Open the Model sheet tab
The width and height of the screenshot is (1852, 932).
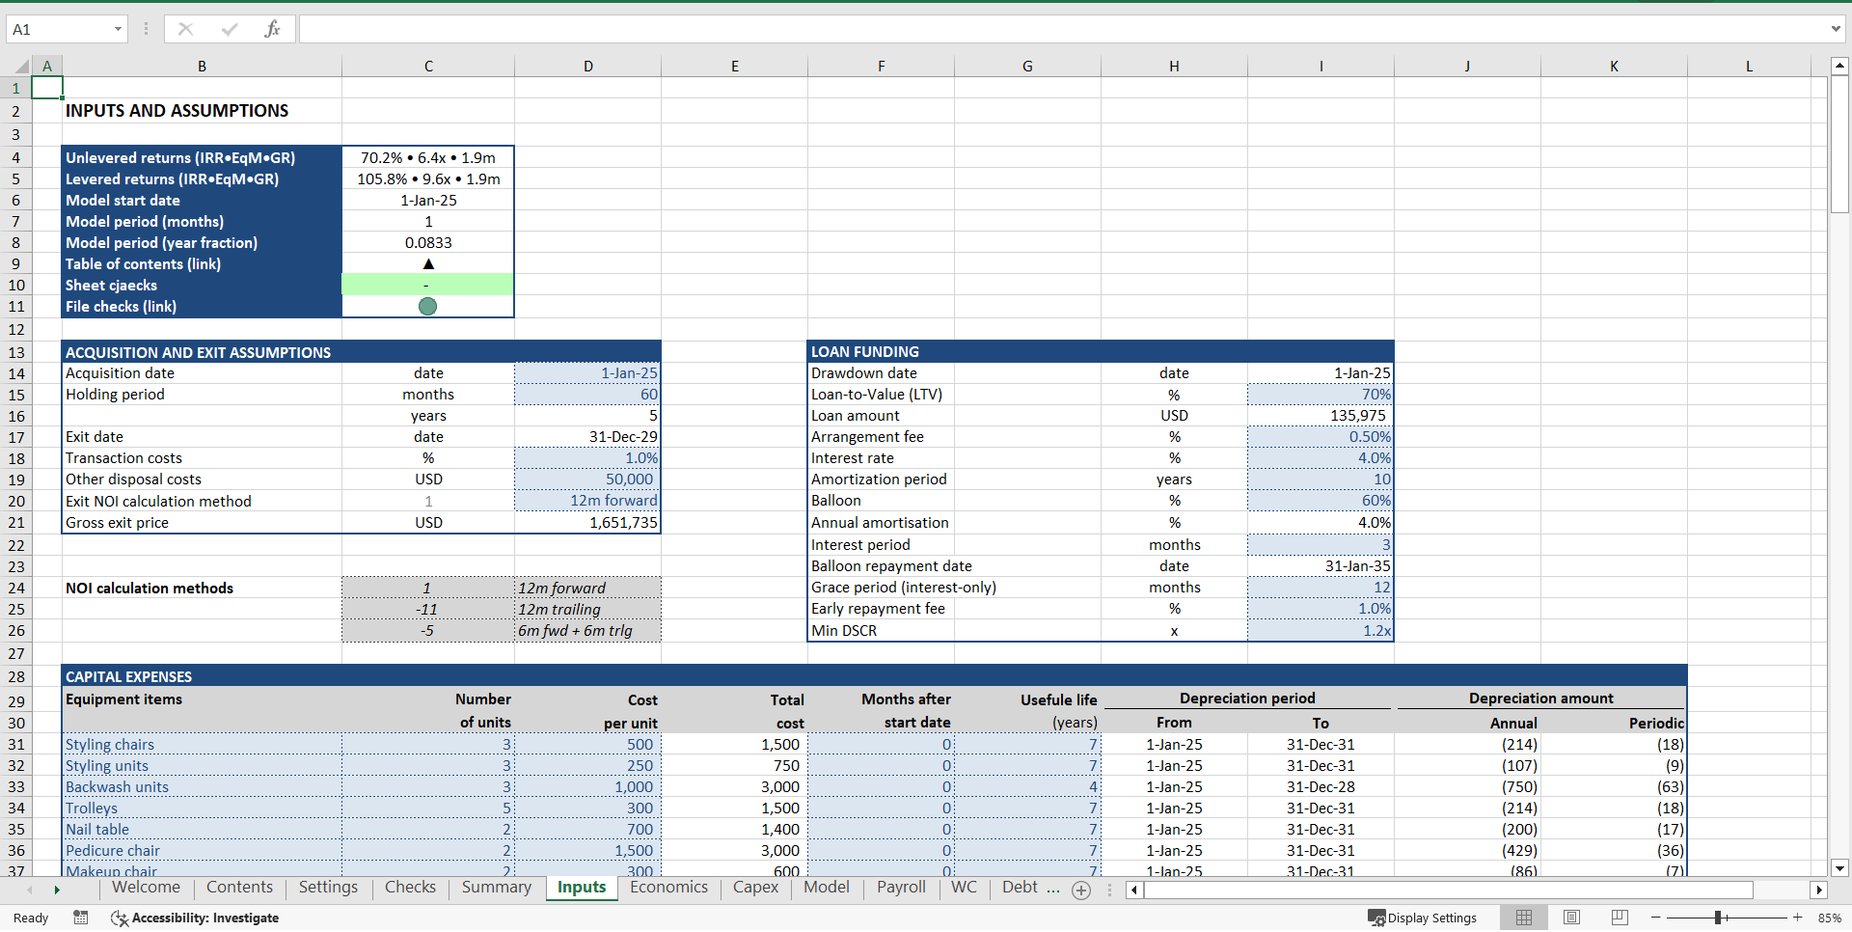(x=827, y=888)
